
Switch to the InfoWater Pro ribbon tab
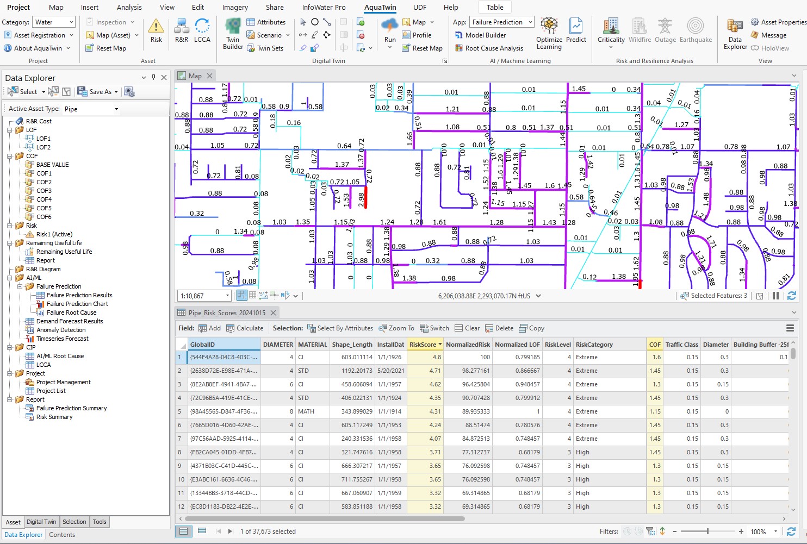(324, 8)
